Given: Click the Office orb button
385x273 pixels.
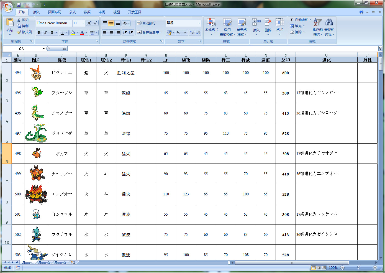Looking at the screenshot, I should pos(8,7).
